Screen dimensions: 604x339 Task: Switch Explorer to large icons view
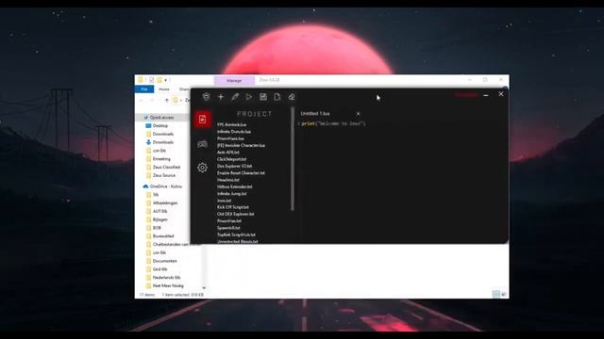tap(503, 295)
